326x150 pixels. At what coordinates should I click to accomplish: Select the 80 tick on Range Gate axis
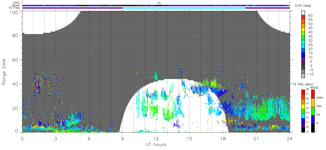[x=15, y=35]
